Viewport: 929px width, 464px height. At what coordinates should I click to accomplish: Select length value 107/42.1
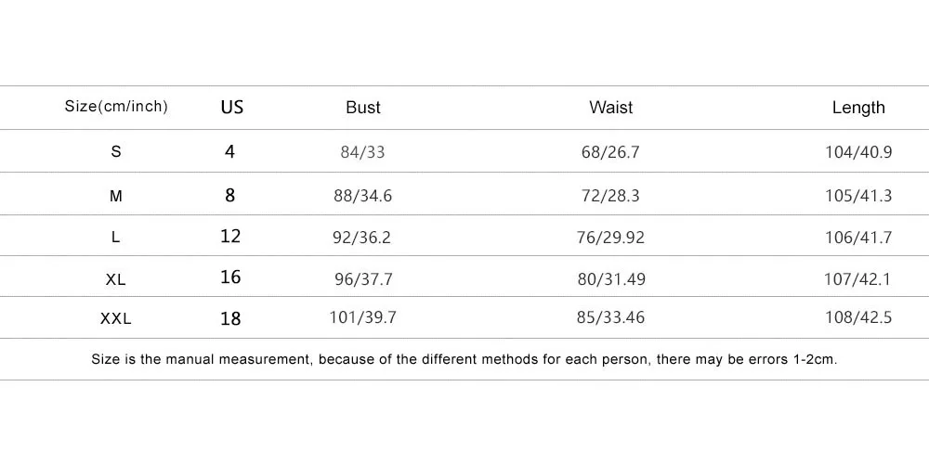tap(857, 279)
